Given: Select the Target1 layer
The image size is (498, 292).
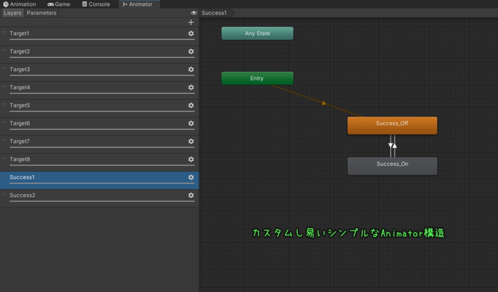Looking at the screenshot, I should pyautogui.click(x=99, y=36).
